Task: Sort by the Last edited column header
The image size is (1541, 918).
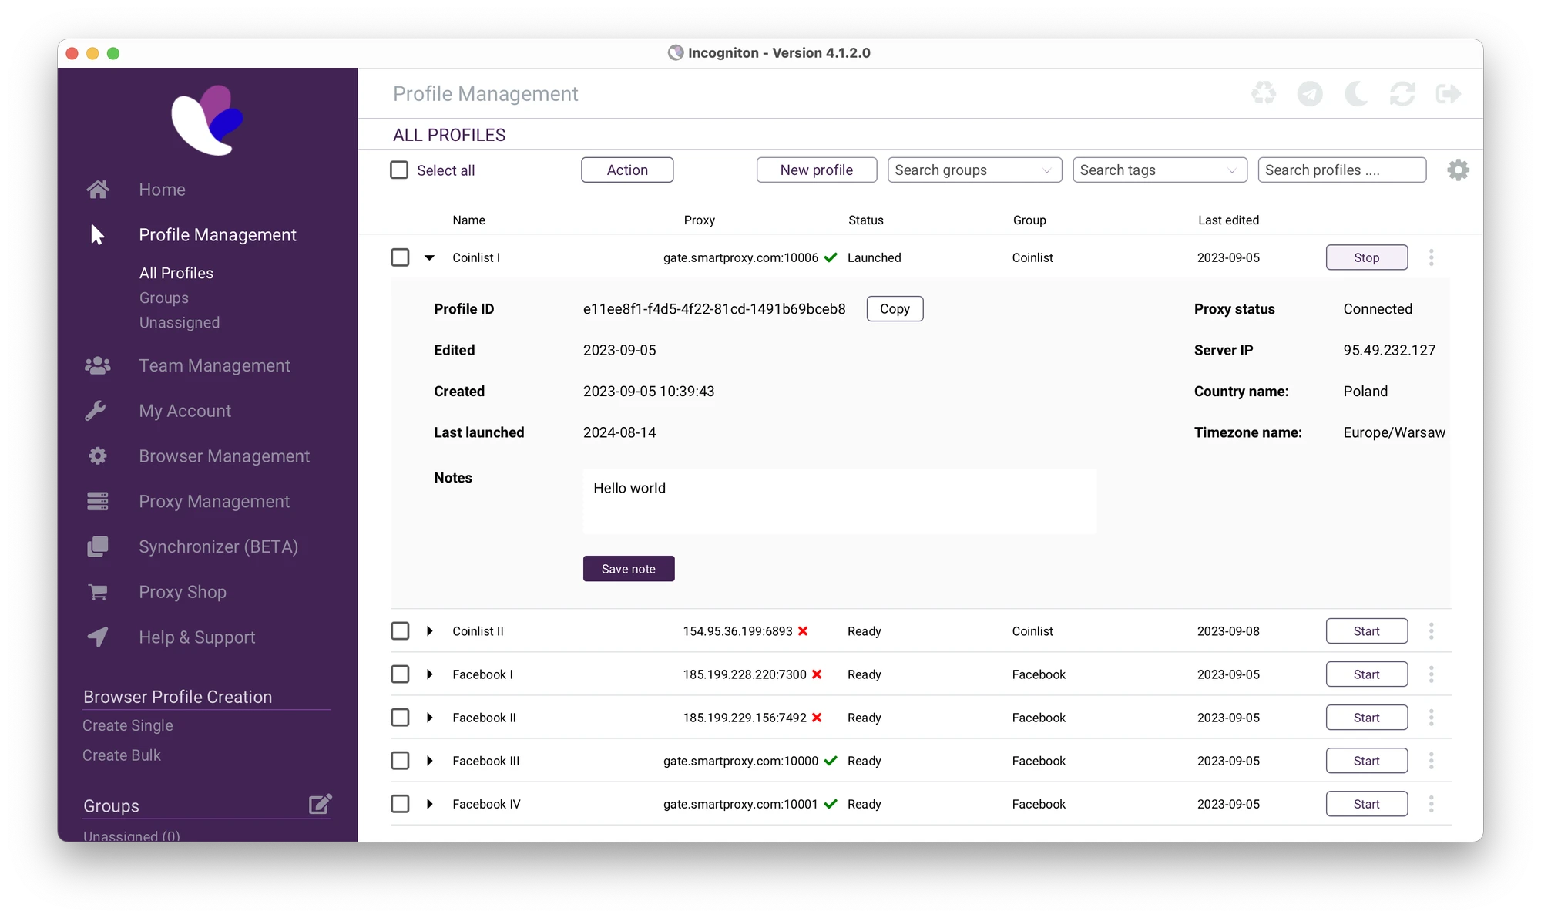Action: (1228, 220)
